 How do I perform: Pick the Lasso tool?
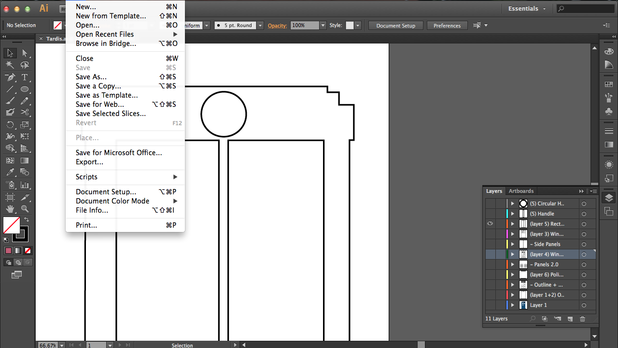25,65
